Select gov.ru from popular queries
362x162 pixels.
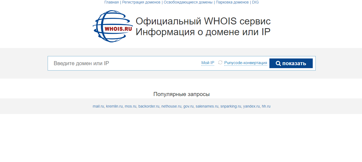point(188,106)
